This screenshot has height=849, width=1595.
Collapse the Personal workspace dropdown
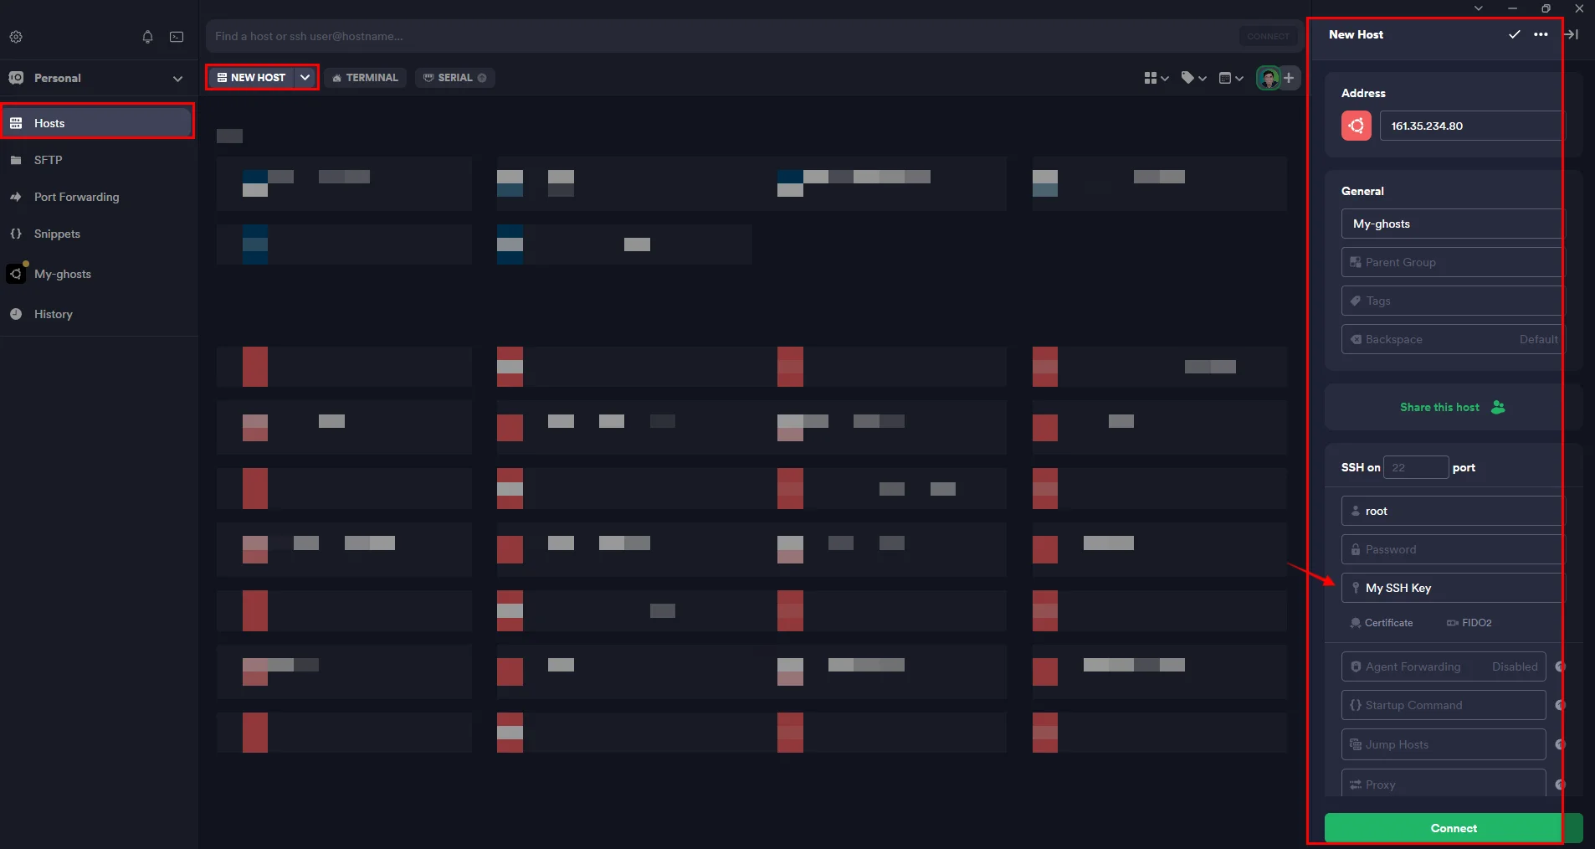(x=177, y=78)
